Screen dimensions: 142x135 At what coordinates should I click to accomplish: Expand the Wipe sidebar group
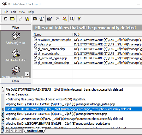tap(15, 27)
